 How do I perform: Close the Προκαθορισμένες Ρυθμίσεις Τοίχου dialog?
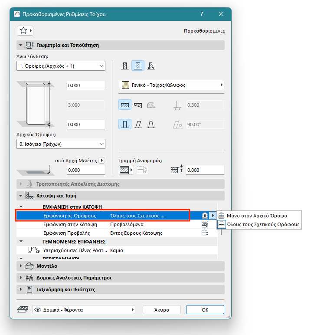tap(221, 14)
